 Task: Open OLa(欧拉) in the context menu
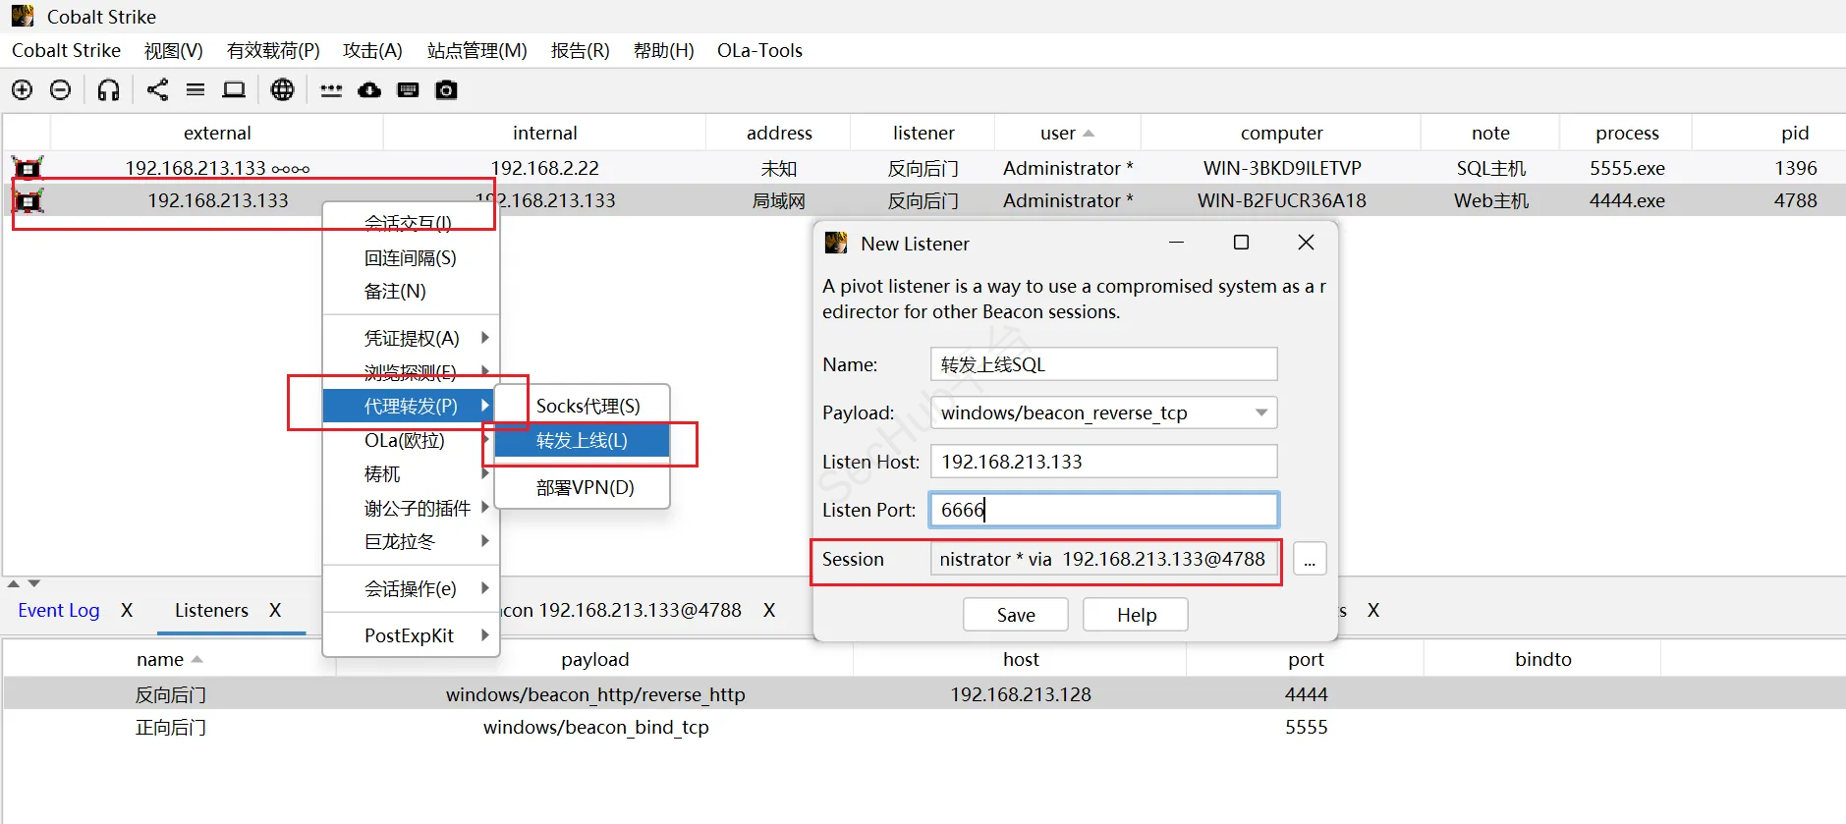[x=411, y=440]
